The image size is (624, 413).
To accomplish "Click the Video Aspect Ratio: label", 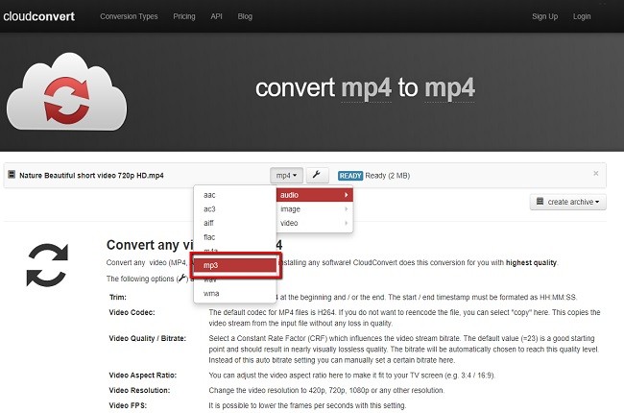I will 142,376.
